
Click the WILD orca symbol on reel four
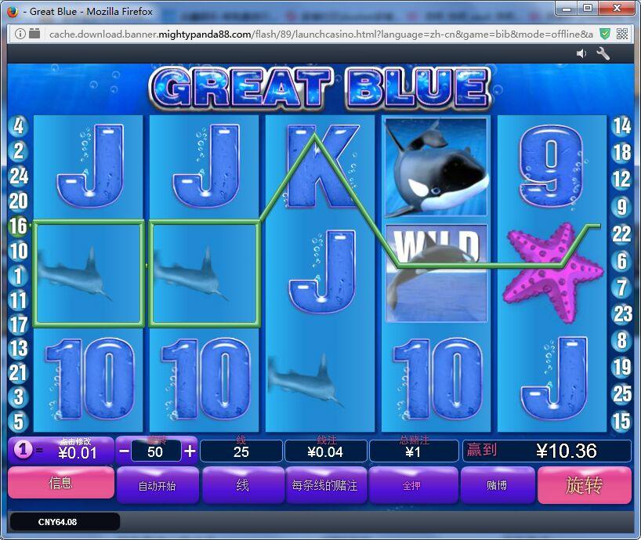pyautogui.click(x=436, y=273)
